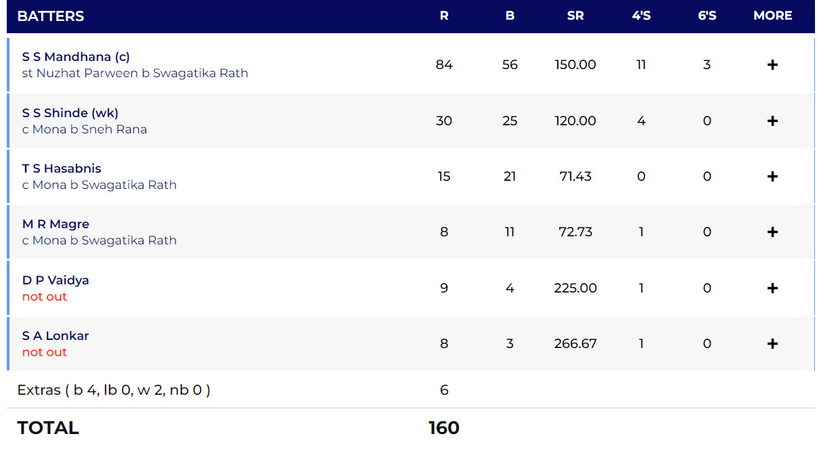This screenshot has height=453, width=817.
Task: Expand more details for S S Mandhana
Action: pos(772,65)
